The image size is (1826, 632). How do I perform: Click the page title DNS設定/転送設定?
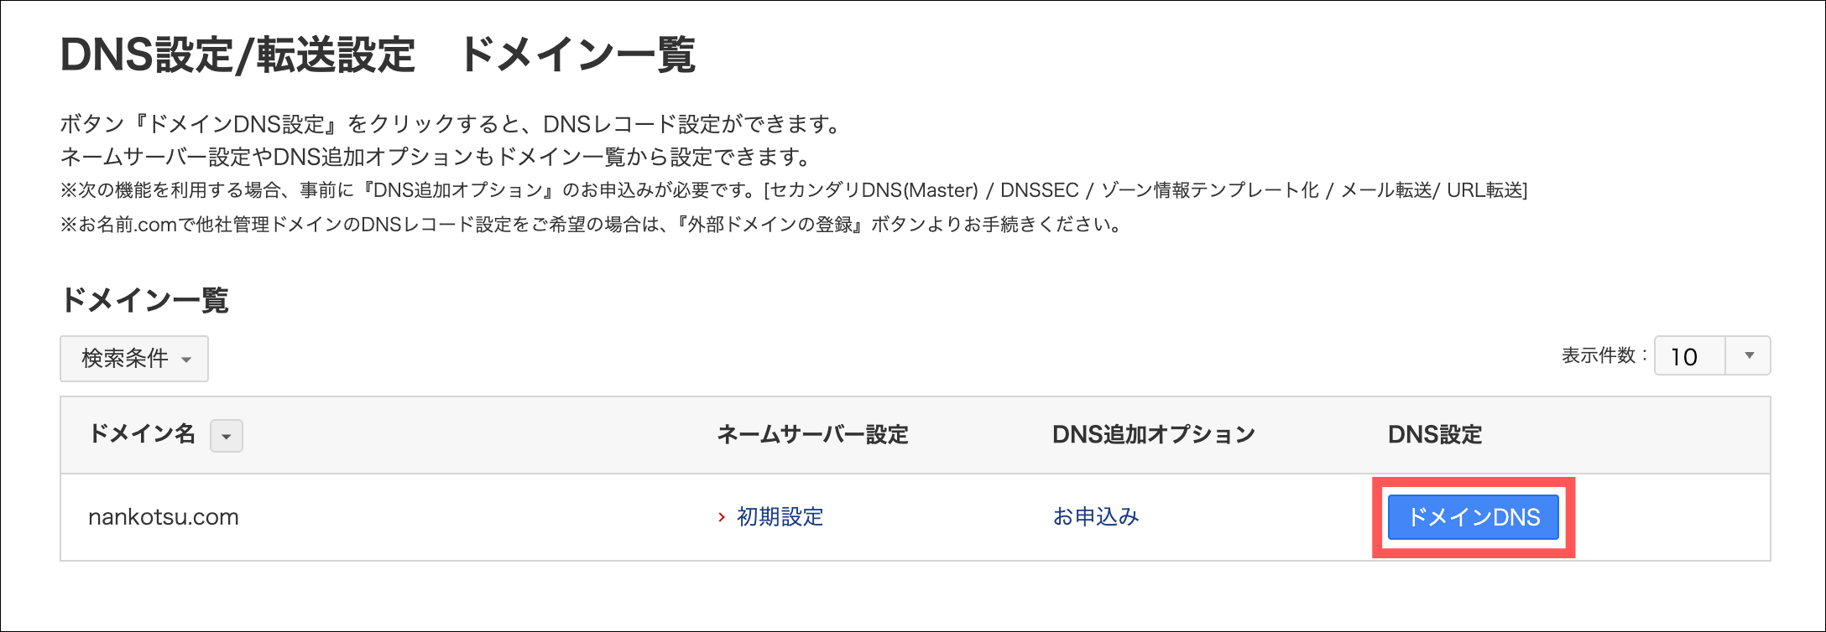pos(237,56)
